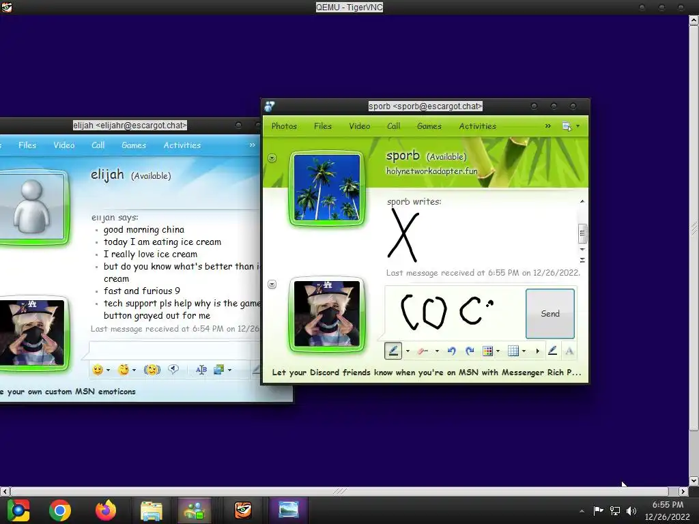Click the sporb window title icon
Viewport: 699px width, 524px height.
coord(269,106)
